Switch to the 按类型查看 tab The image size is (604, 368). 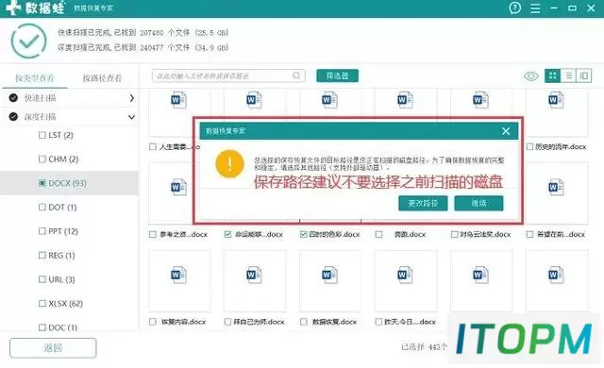click(35, 78)
